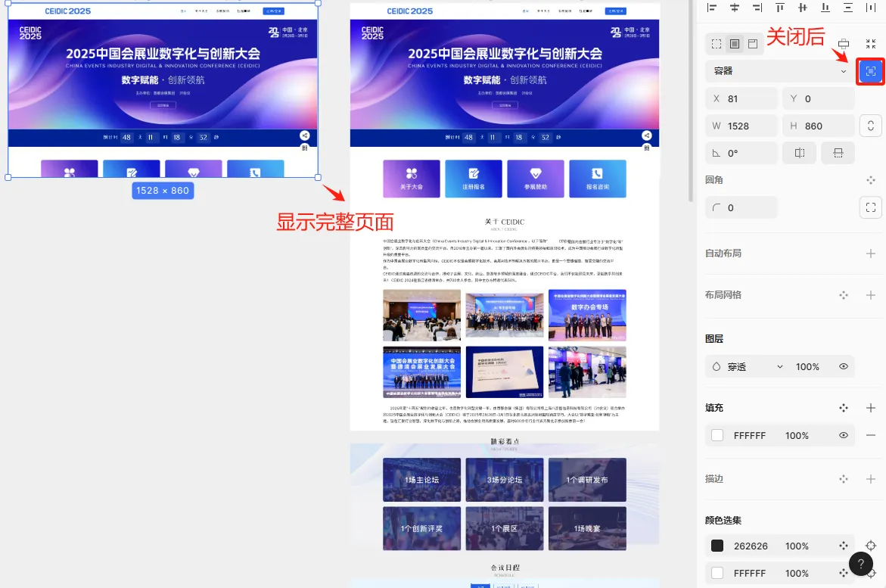Screen dimensions: 886x588
Task: Click the layer opacity 100% field
Action: (x=807, y=366)
